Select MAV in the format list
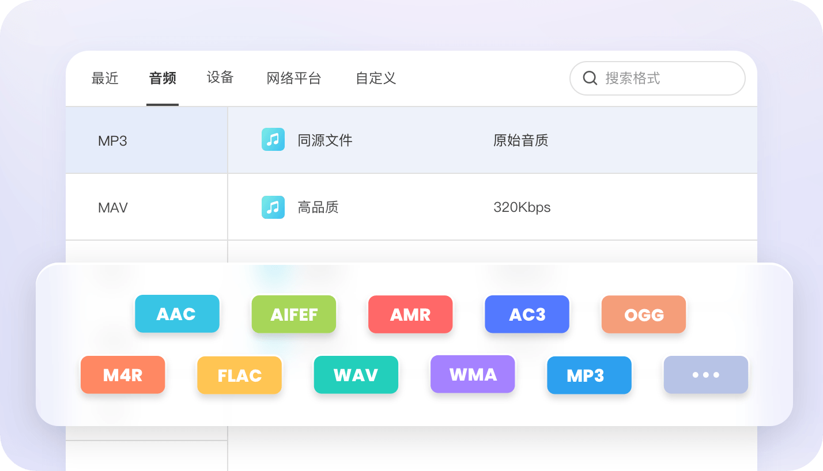Viewport: 823px width, 471px height. click(x=146, y=207)
